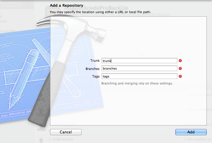Image resolution: width=212 pixels, height=143 pixels.
Task: Click into the Branches text field
Action: pyautogui.click(x=139, y=68)
